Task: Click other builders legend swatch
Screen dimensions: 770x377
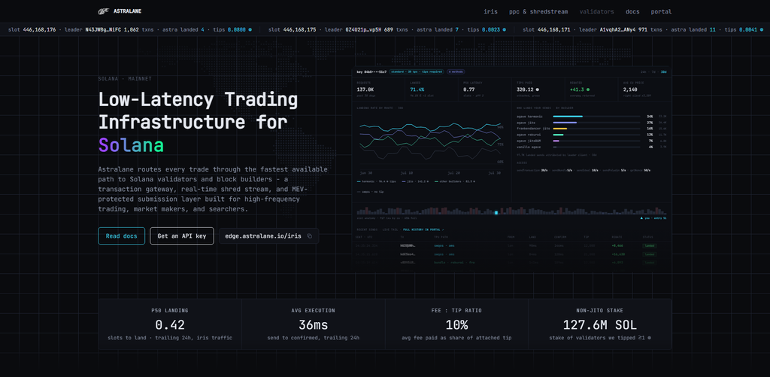Action: point(436,181)
